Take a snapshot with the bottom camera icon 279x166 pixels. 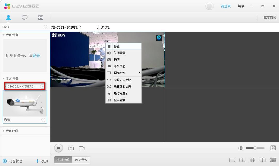(x=71, y=148)
